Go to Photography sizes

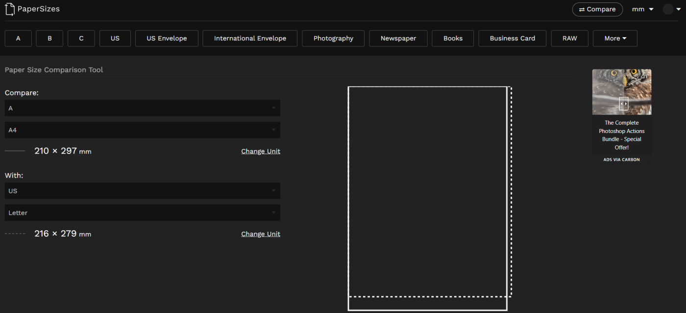[x=333, y=38]
